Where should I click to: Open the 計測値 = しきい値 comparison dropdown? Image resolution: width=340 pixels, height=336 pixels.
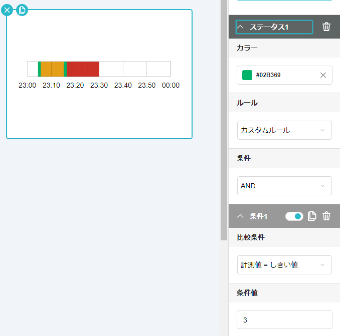click(x=284, y=265)
